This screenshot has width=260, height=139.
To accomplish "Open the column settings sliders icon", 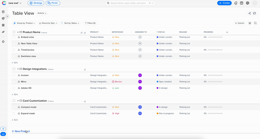I will 250,23.
